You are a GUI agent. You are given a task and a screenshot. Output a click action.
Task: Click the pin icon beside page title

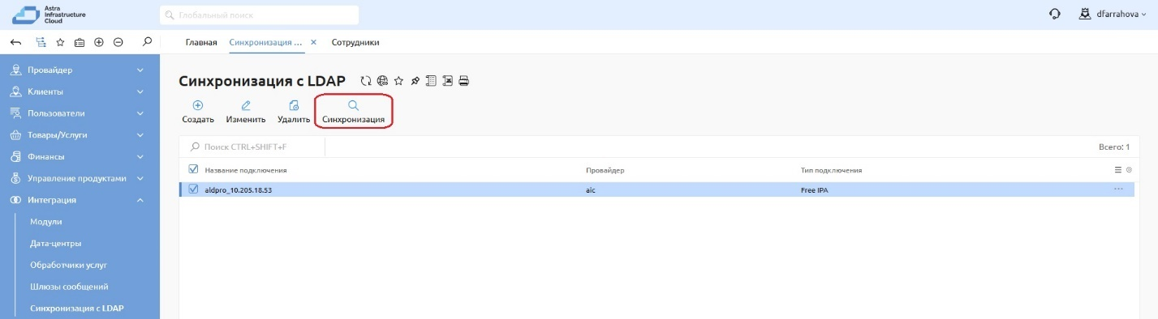click(x=415, y=81)
